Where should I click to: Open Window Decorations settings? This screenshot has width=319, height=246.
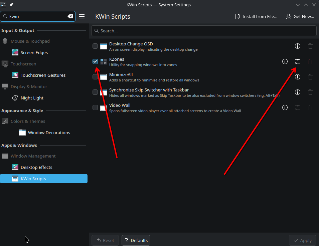44,133
